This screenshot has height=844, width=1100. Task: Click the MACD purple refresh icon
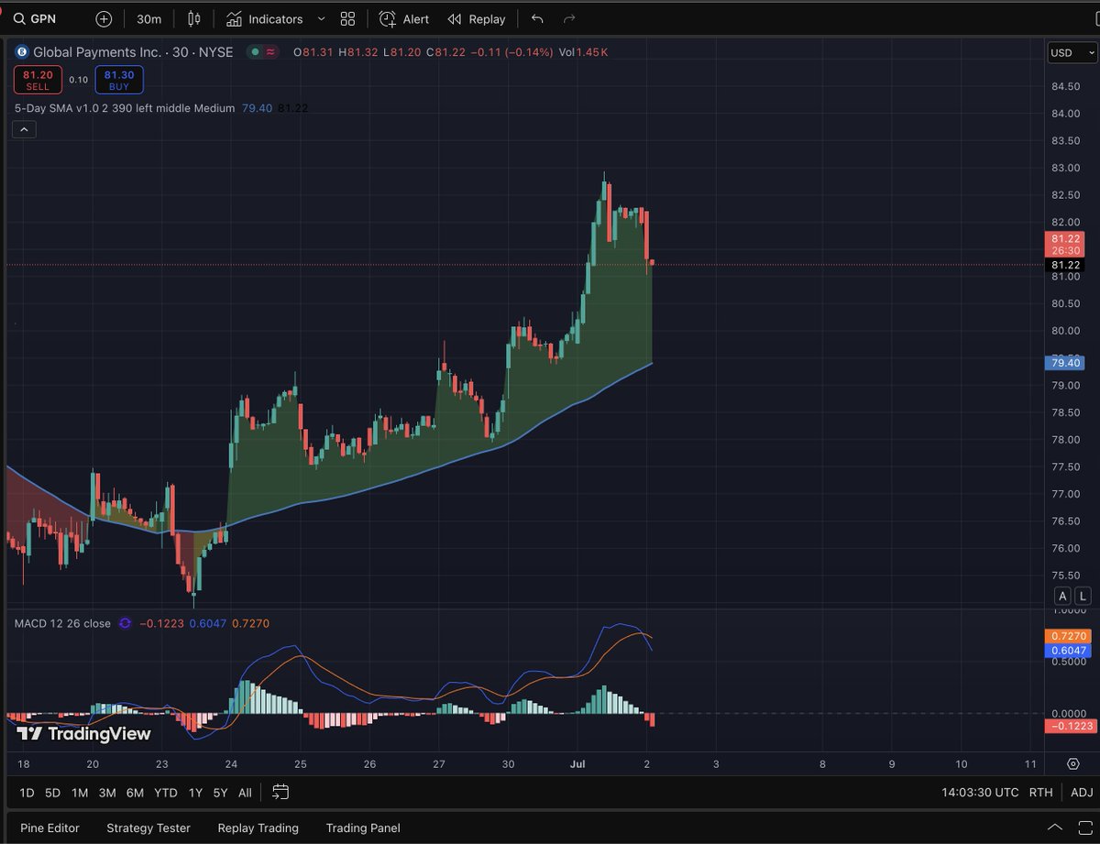coord(125,623)
